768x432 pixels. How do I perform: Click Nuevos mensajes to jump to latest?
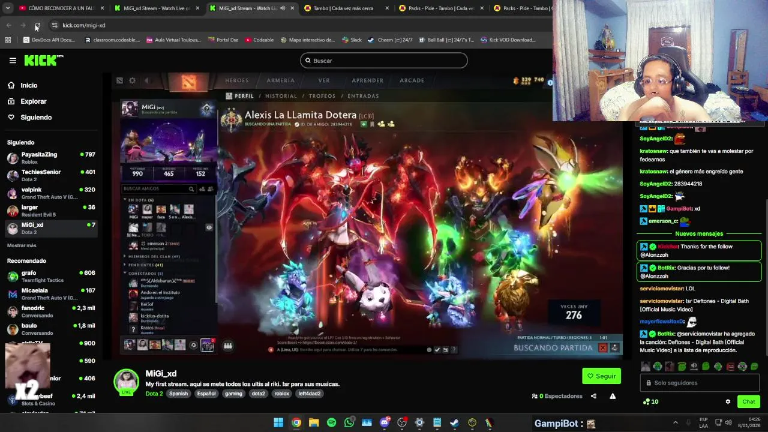699,233
